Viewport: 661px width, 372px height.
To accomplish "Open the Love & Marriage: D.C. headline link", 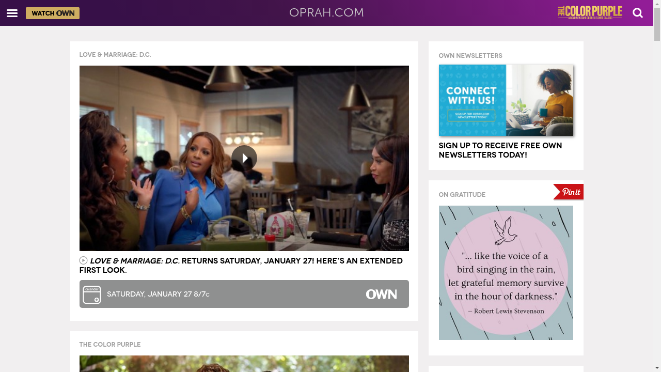I will pos(241,265).
